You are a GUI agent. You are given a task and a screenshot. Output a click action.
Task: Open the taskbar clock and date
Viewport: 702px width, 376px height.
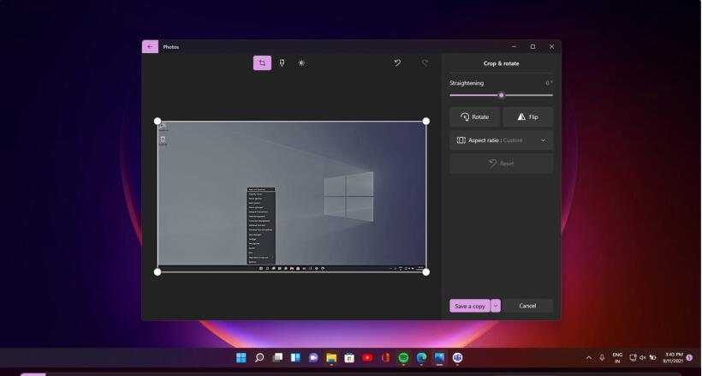[673, 358]
